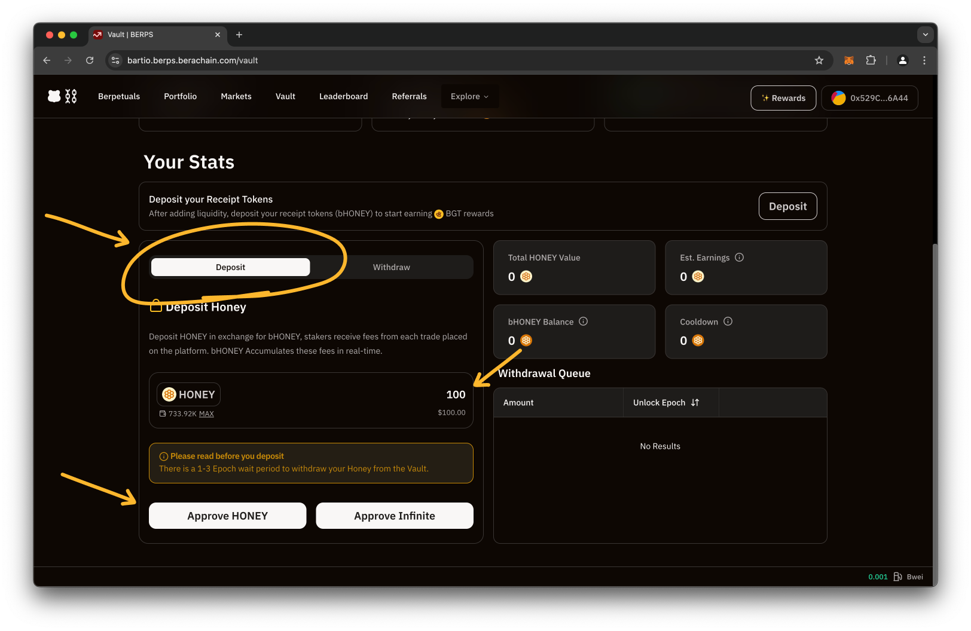Click the Rewards button
Viewport: 971px width, 631px height.
(783, 98)
